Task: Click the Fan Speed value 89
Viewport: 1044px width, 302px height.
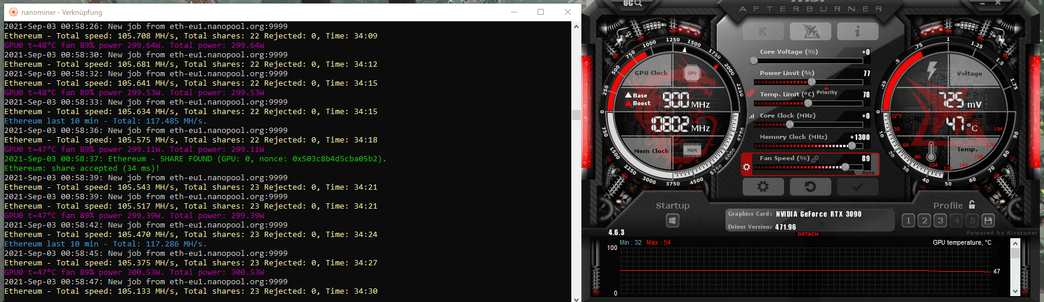Action: tap(866, 158)
